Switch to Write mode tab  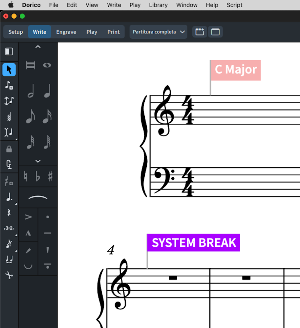point(40,32)
